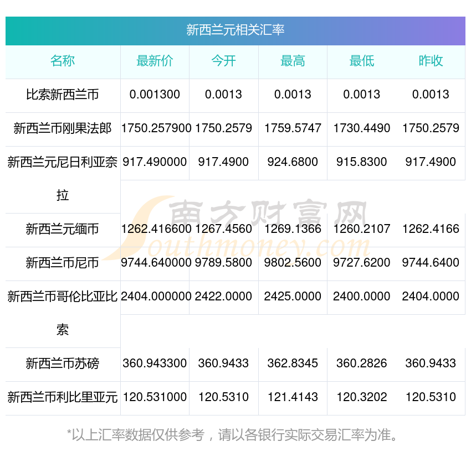Screen dimensions: 471x452
Task: Click the highest value 9802.5600
Action: coord(293,263)
